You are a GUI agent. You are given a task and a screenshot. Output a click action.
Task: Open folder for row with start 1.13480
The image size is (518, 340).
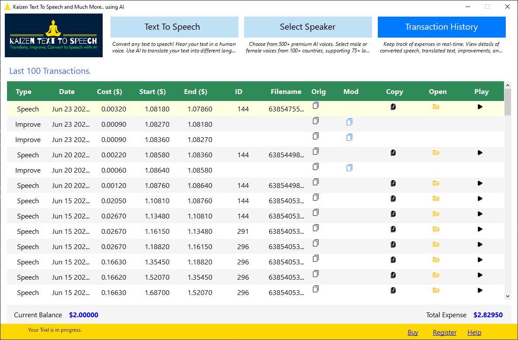[x=436, y=214]
